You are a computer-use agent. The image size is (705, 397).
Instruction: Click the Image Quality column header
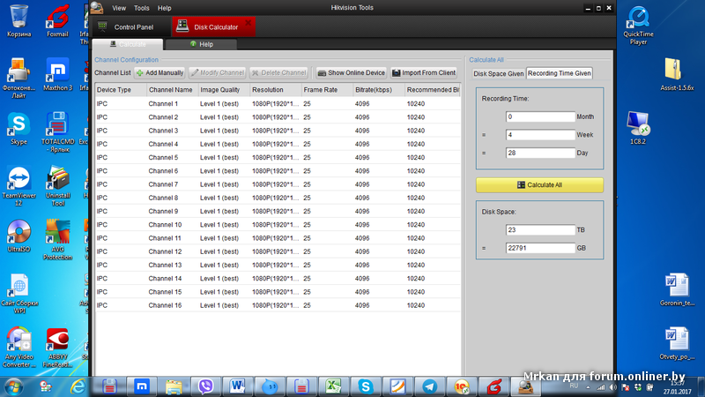tap(221, 90)
